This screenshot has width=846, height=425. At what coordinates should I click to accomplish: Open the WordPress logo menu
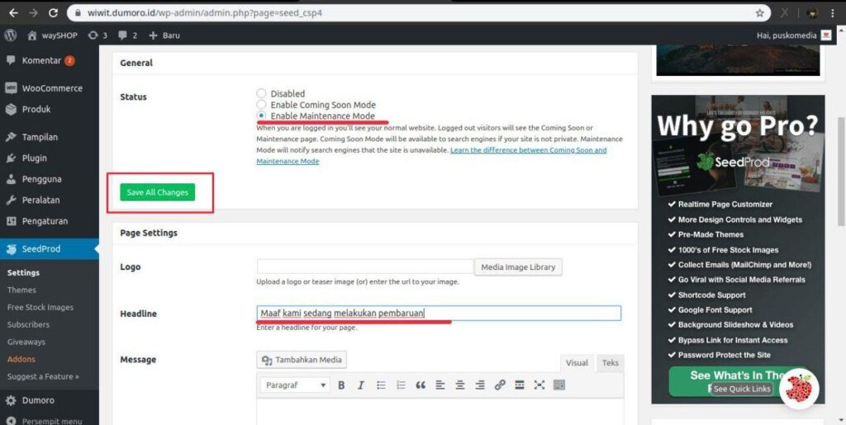pyautogui.click(x=10, y=35)
